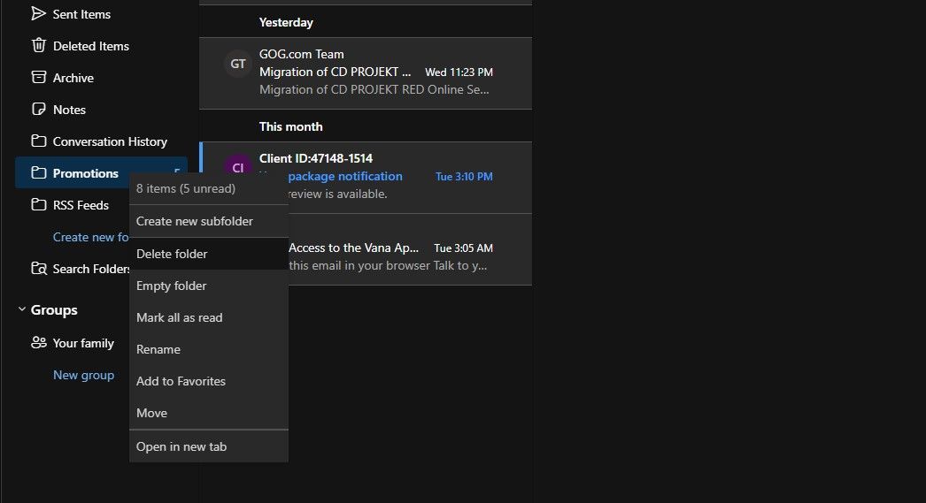Open Sent Items paper-plane icon
926x503 pixels.
pyautogui.click(x=38, y=13)
